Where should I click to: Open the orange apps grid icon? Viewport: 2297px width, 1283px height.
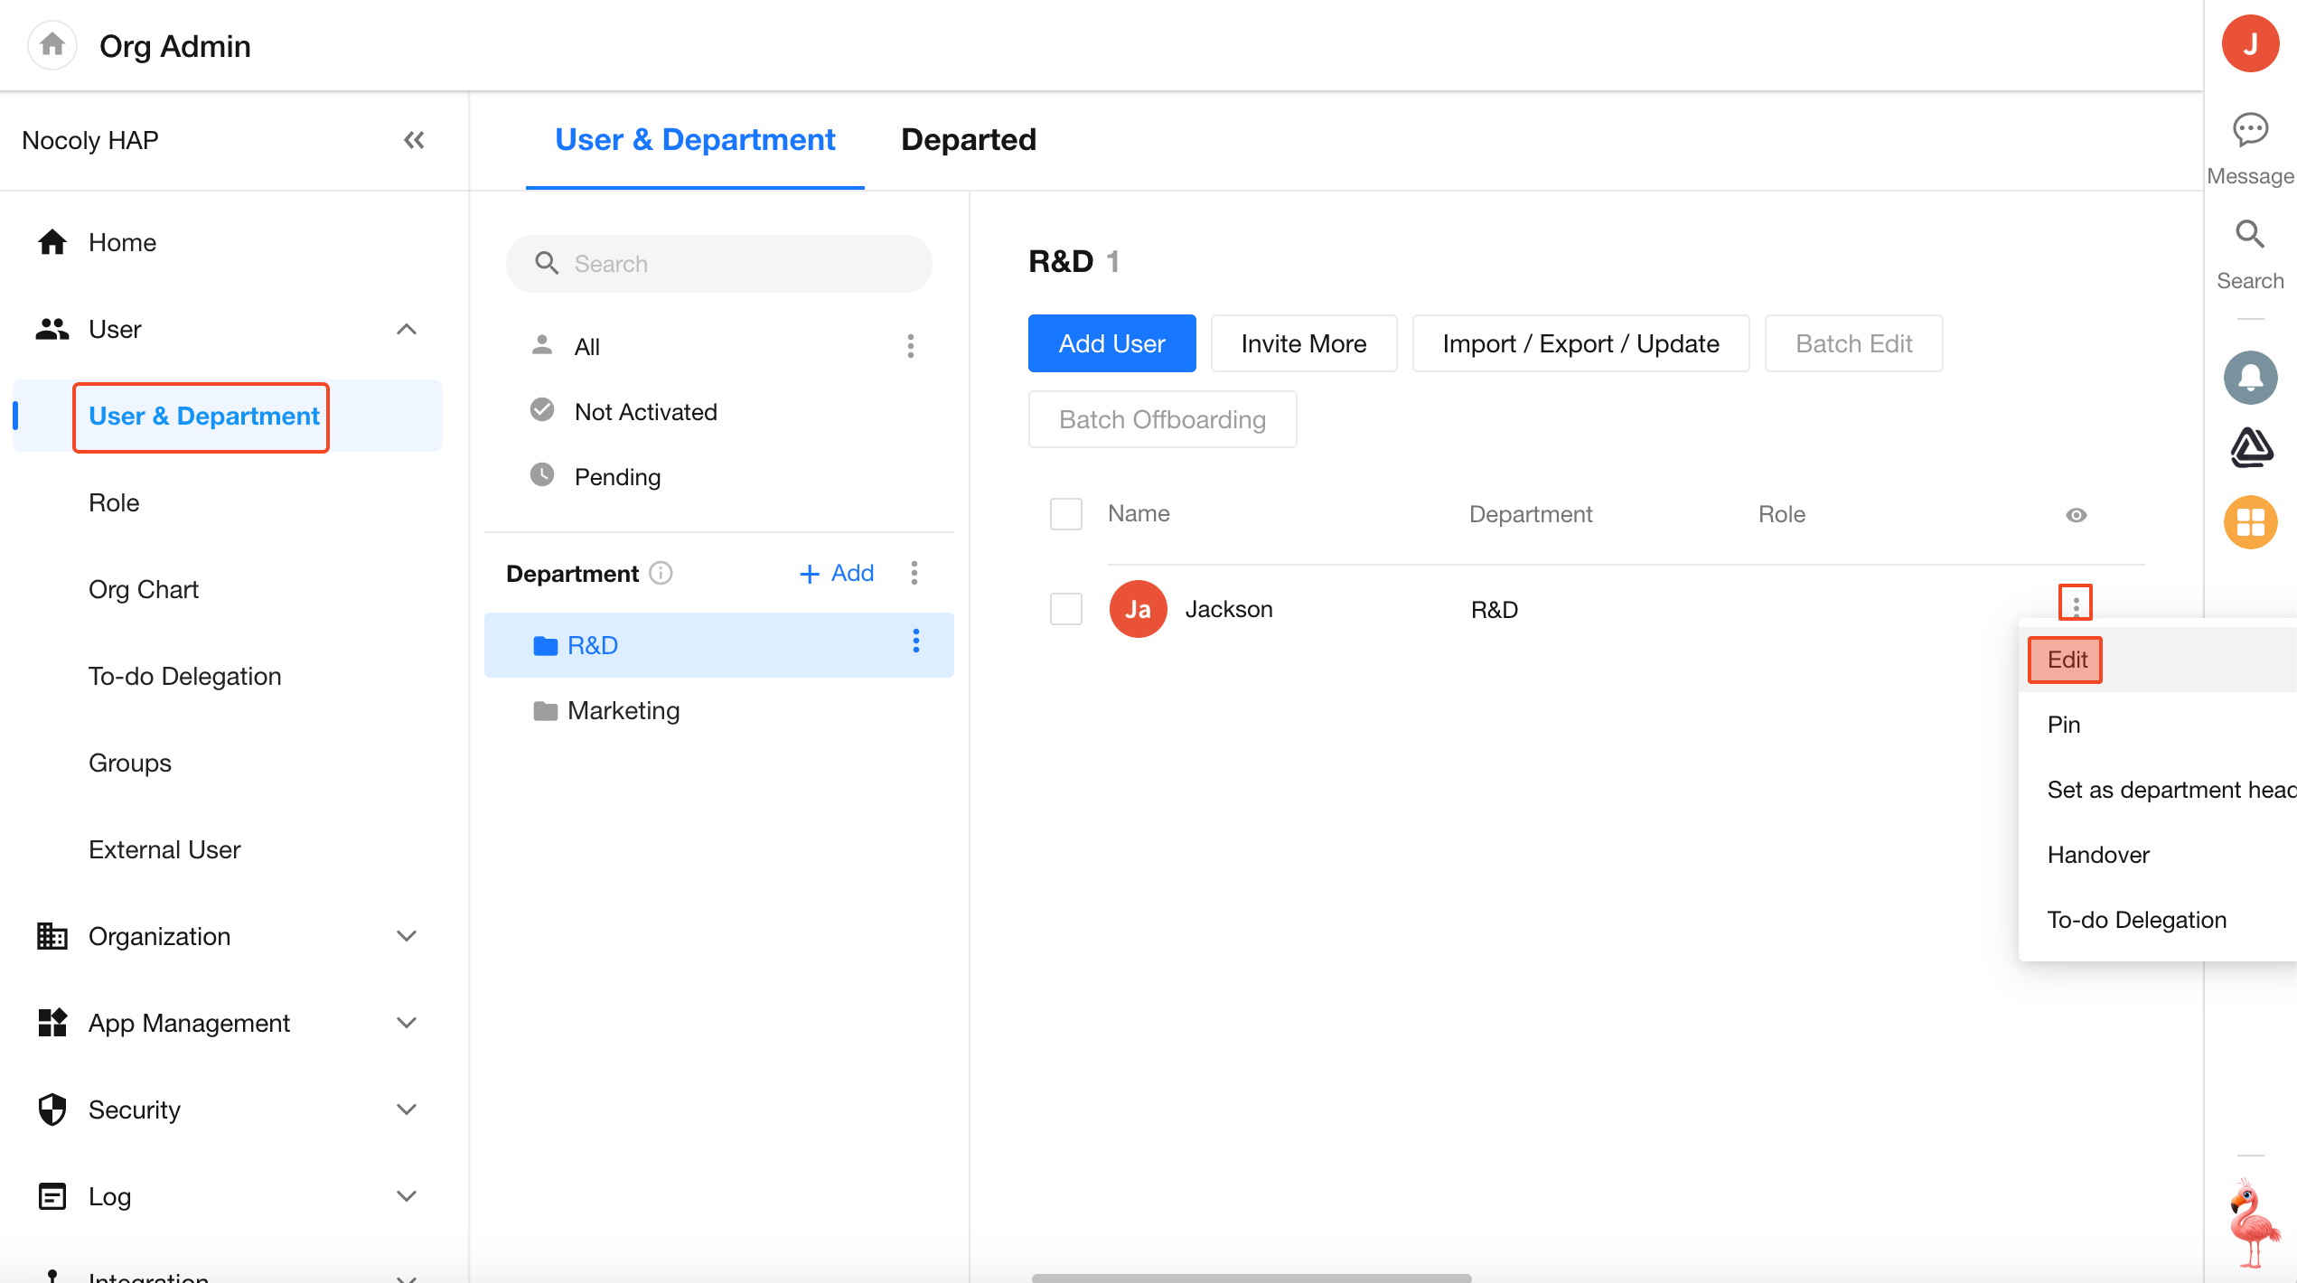(2250, 522)
